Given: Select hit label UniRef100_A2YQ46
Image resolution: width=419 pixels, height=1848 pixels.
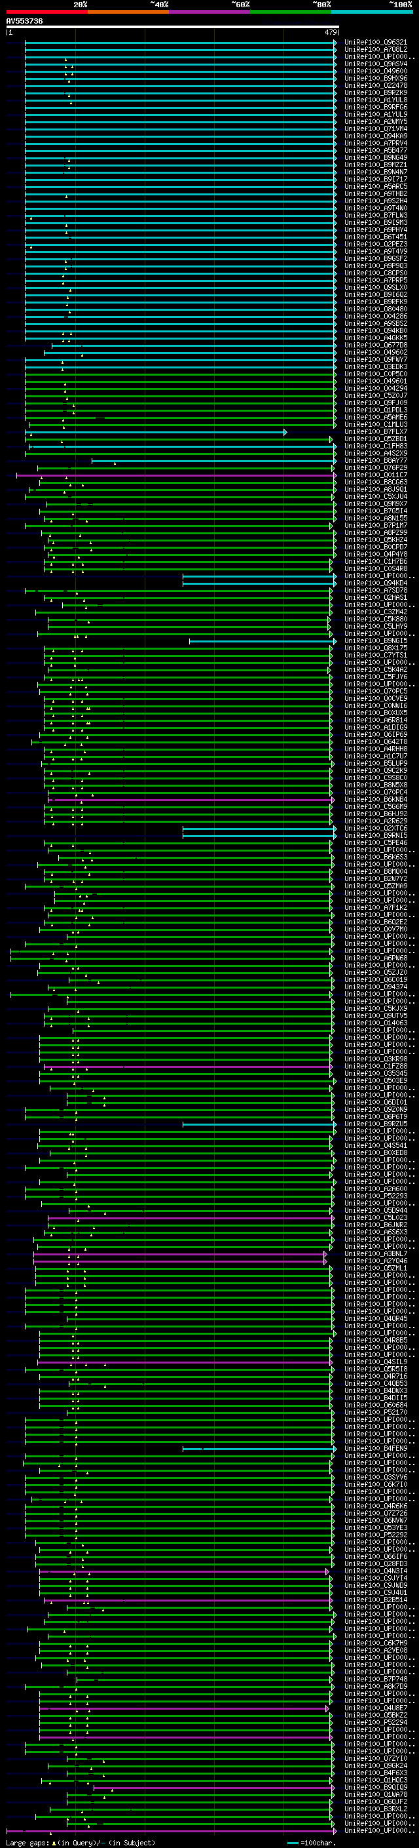Looking at the screenshot, I should coord(376,1261).
